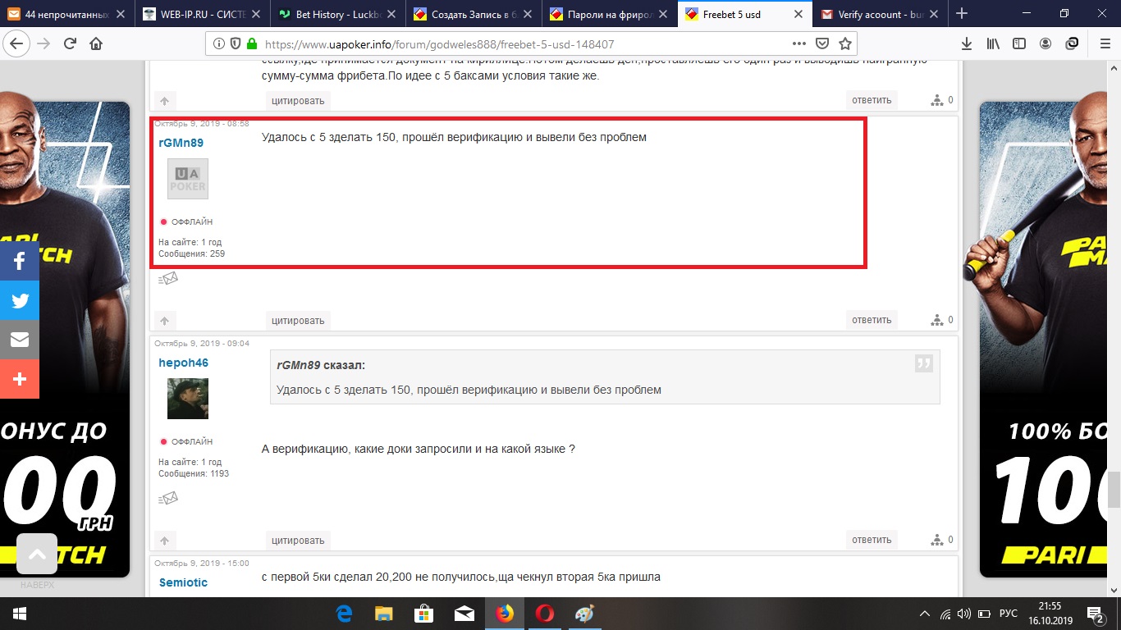The image size is (1121, 630).
Task: Share the page on Facebook
Action: [x=20, y=262]
